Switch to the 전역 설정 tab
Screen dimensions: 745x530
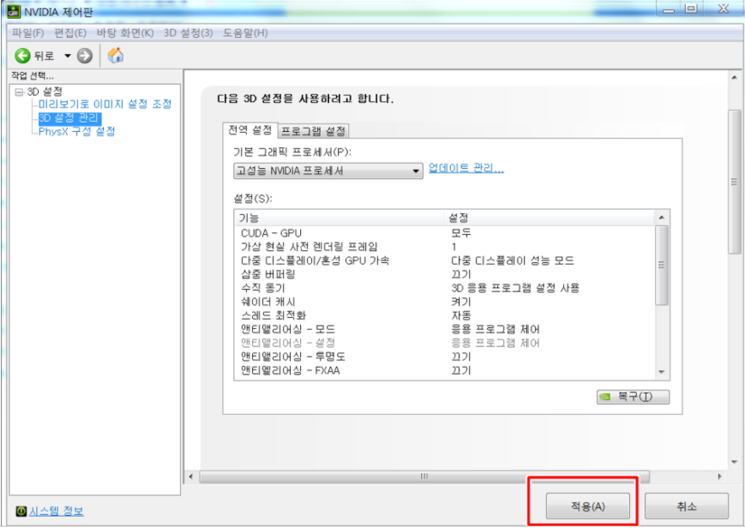250,130
